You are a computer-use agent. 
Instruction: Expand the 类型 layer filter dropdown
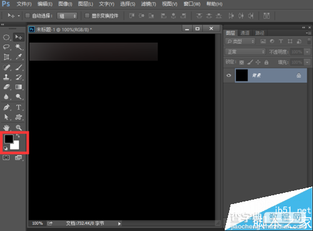click(240, 41)
